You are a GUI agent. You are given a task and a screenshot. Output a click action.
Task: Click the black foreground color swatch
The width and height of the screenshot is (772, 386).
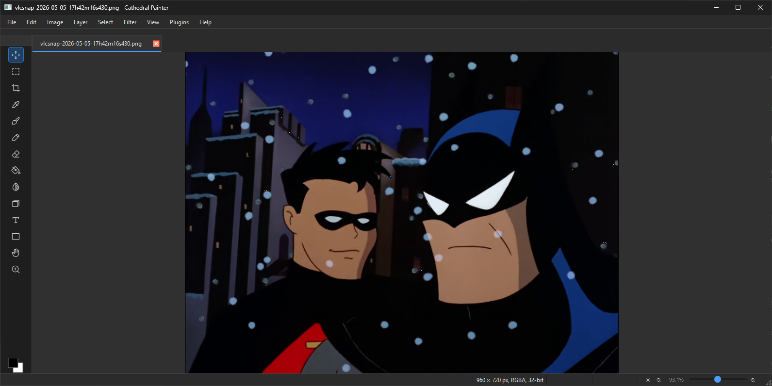click(x=13, y=363)
